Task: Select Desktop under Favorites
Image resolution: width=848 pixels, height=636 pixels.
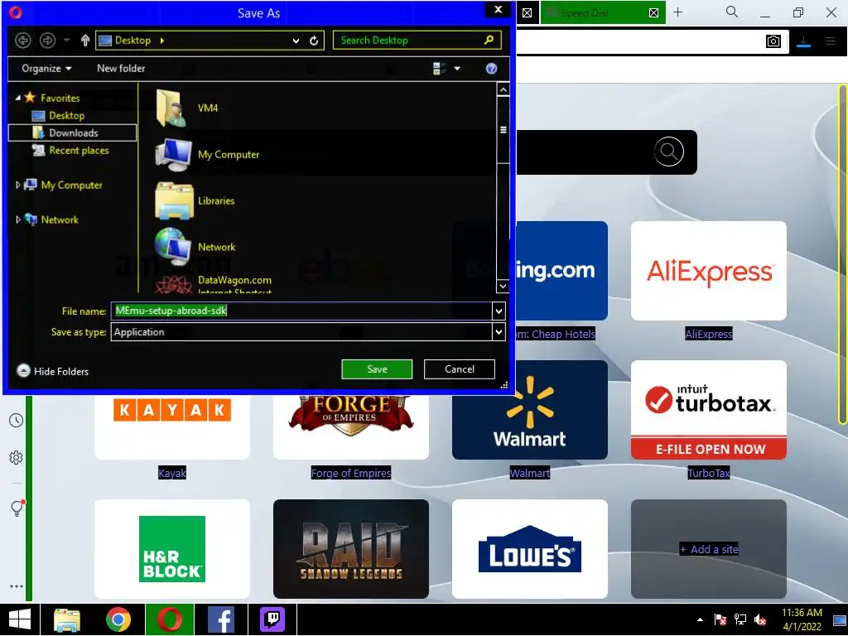Action: point(66,115)
